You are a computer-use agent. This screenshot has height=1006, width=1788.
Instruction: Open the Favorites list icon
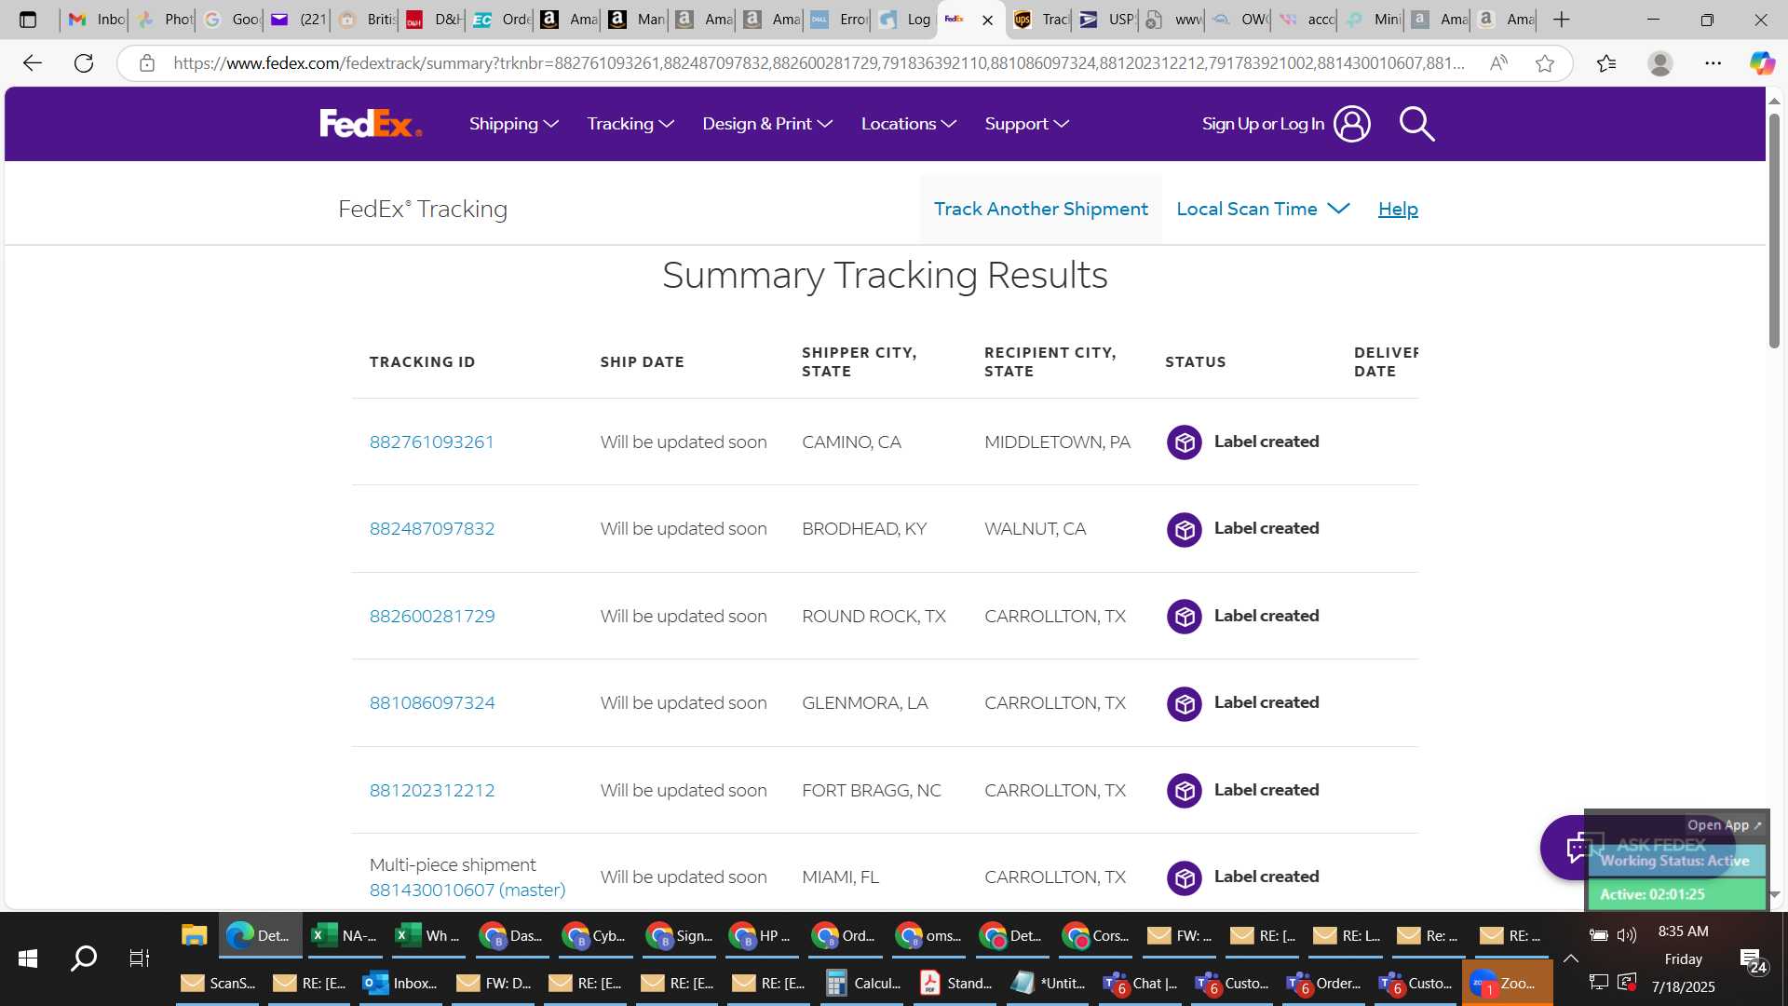point(1606,63)
